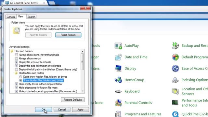
Task: Click the All Control Panel Items tab icon
Action: [x=7, y=3]
